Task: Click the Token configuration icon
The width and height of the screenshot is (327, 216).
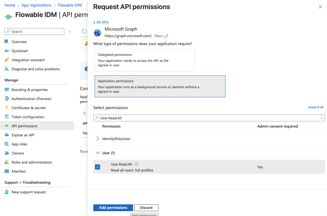Action: (7, 117)
